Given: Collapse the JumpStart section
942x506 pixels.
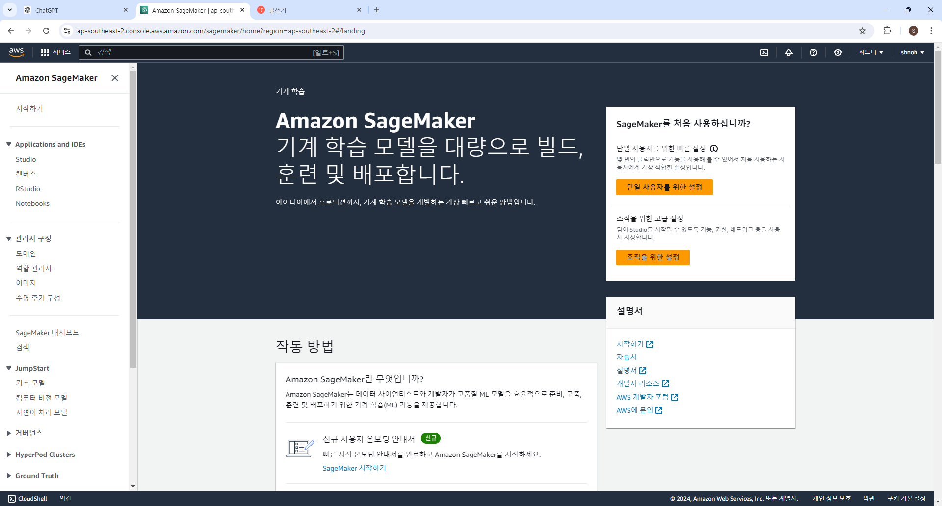Looking at the screenshot, I should (x=9, y=368).
